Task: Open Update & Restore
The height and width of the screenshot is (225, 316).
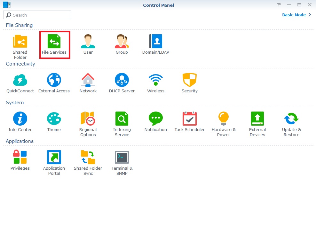Action: pyautogui.click(x=291, y=119)
